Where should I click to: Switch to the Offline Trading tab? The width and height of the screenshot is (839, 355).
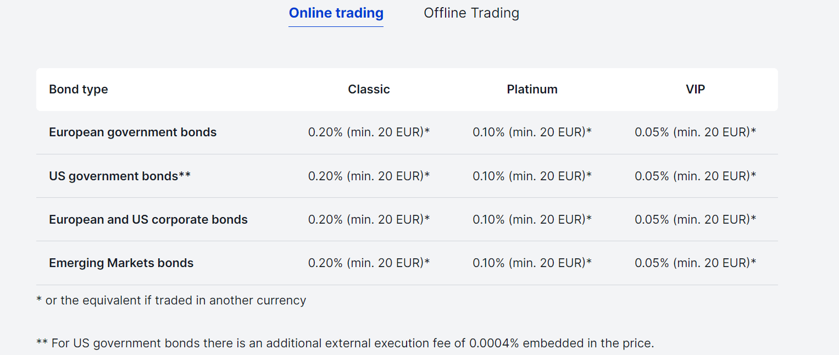click(x=471, y=13)
